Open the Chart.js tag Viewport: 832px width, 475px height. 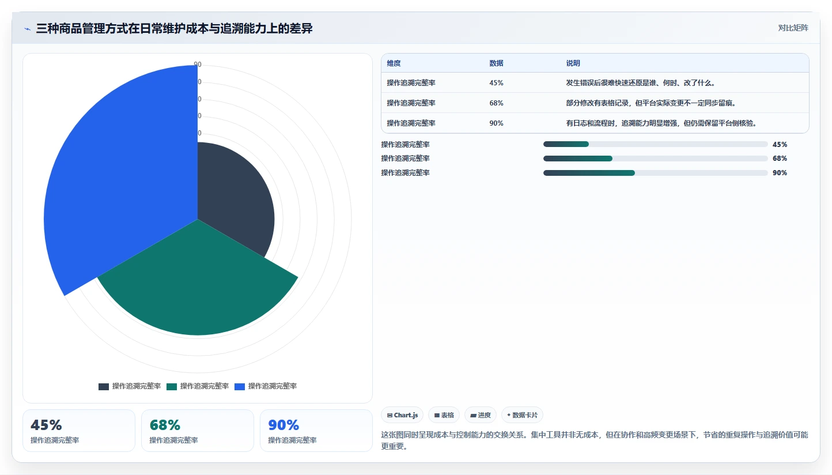click(402, 415)
